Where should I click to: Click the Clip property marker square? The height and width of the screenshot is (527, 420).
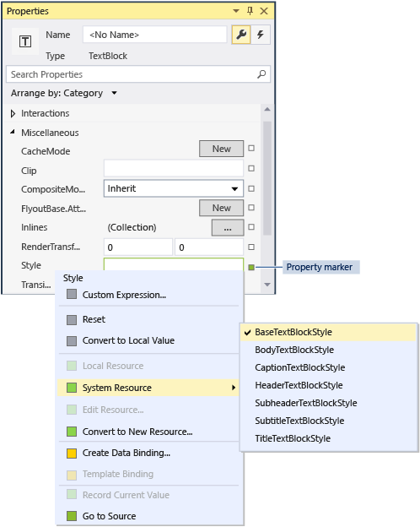(x=251, y=168)
